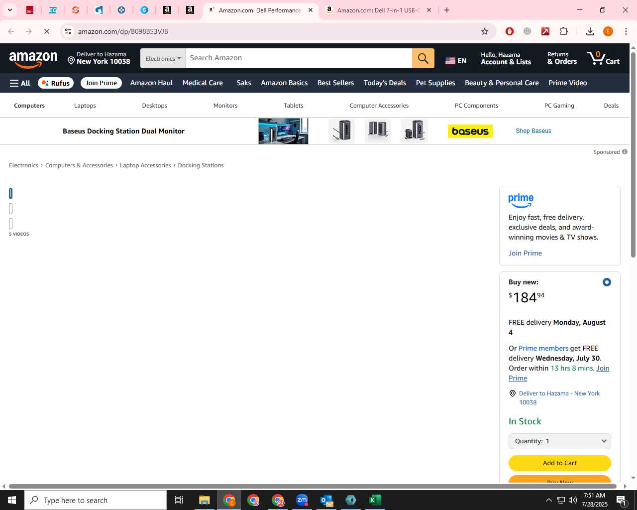Click the Baseus gaming desk setup thumbnail

pyautogui.click(x=283, y=131)
